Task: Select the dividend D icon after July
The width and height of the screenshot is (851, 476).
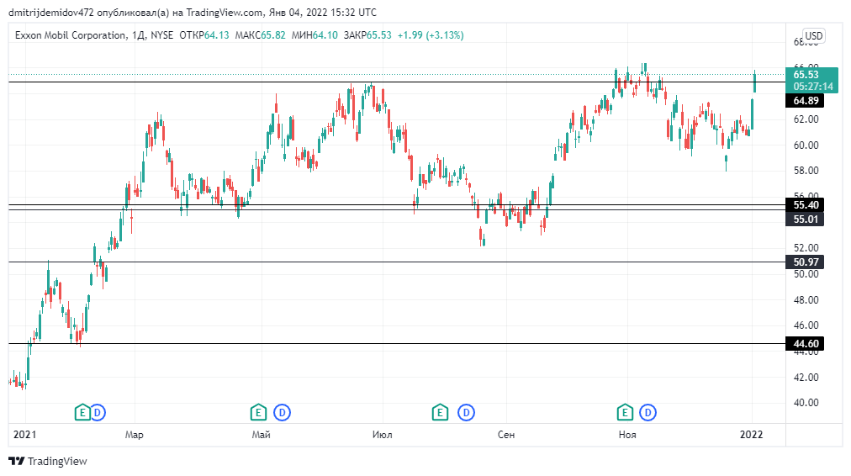Action: [x=466, y=412]
